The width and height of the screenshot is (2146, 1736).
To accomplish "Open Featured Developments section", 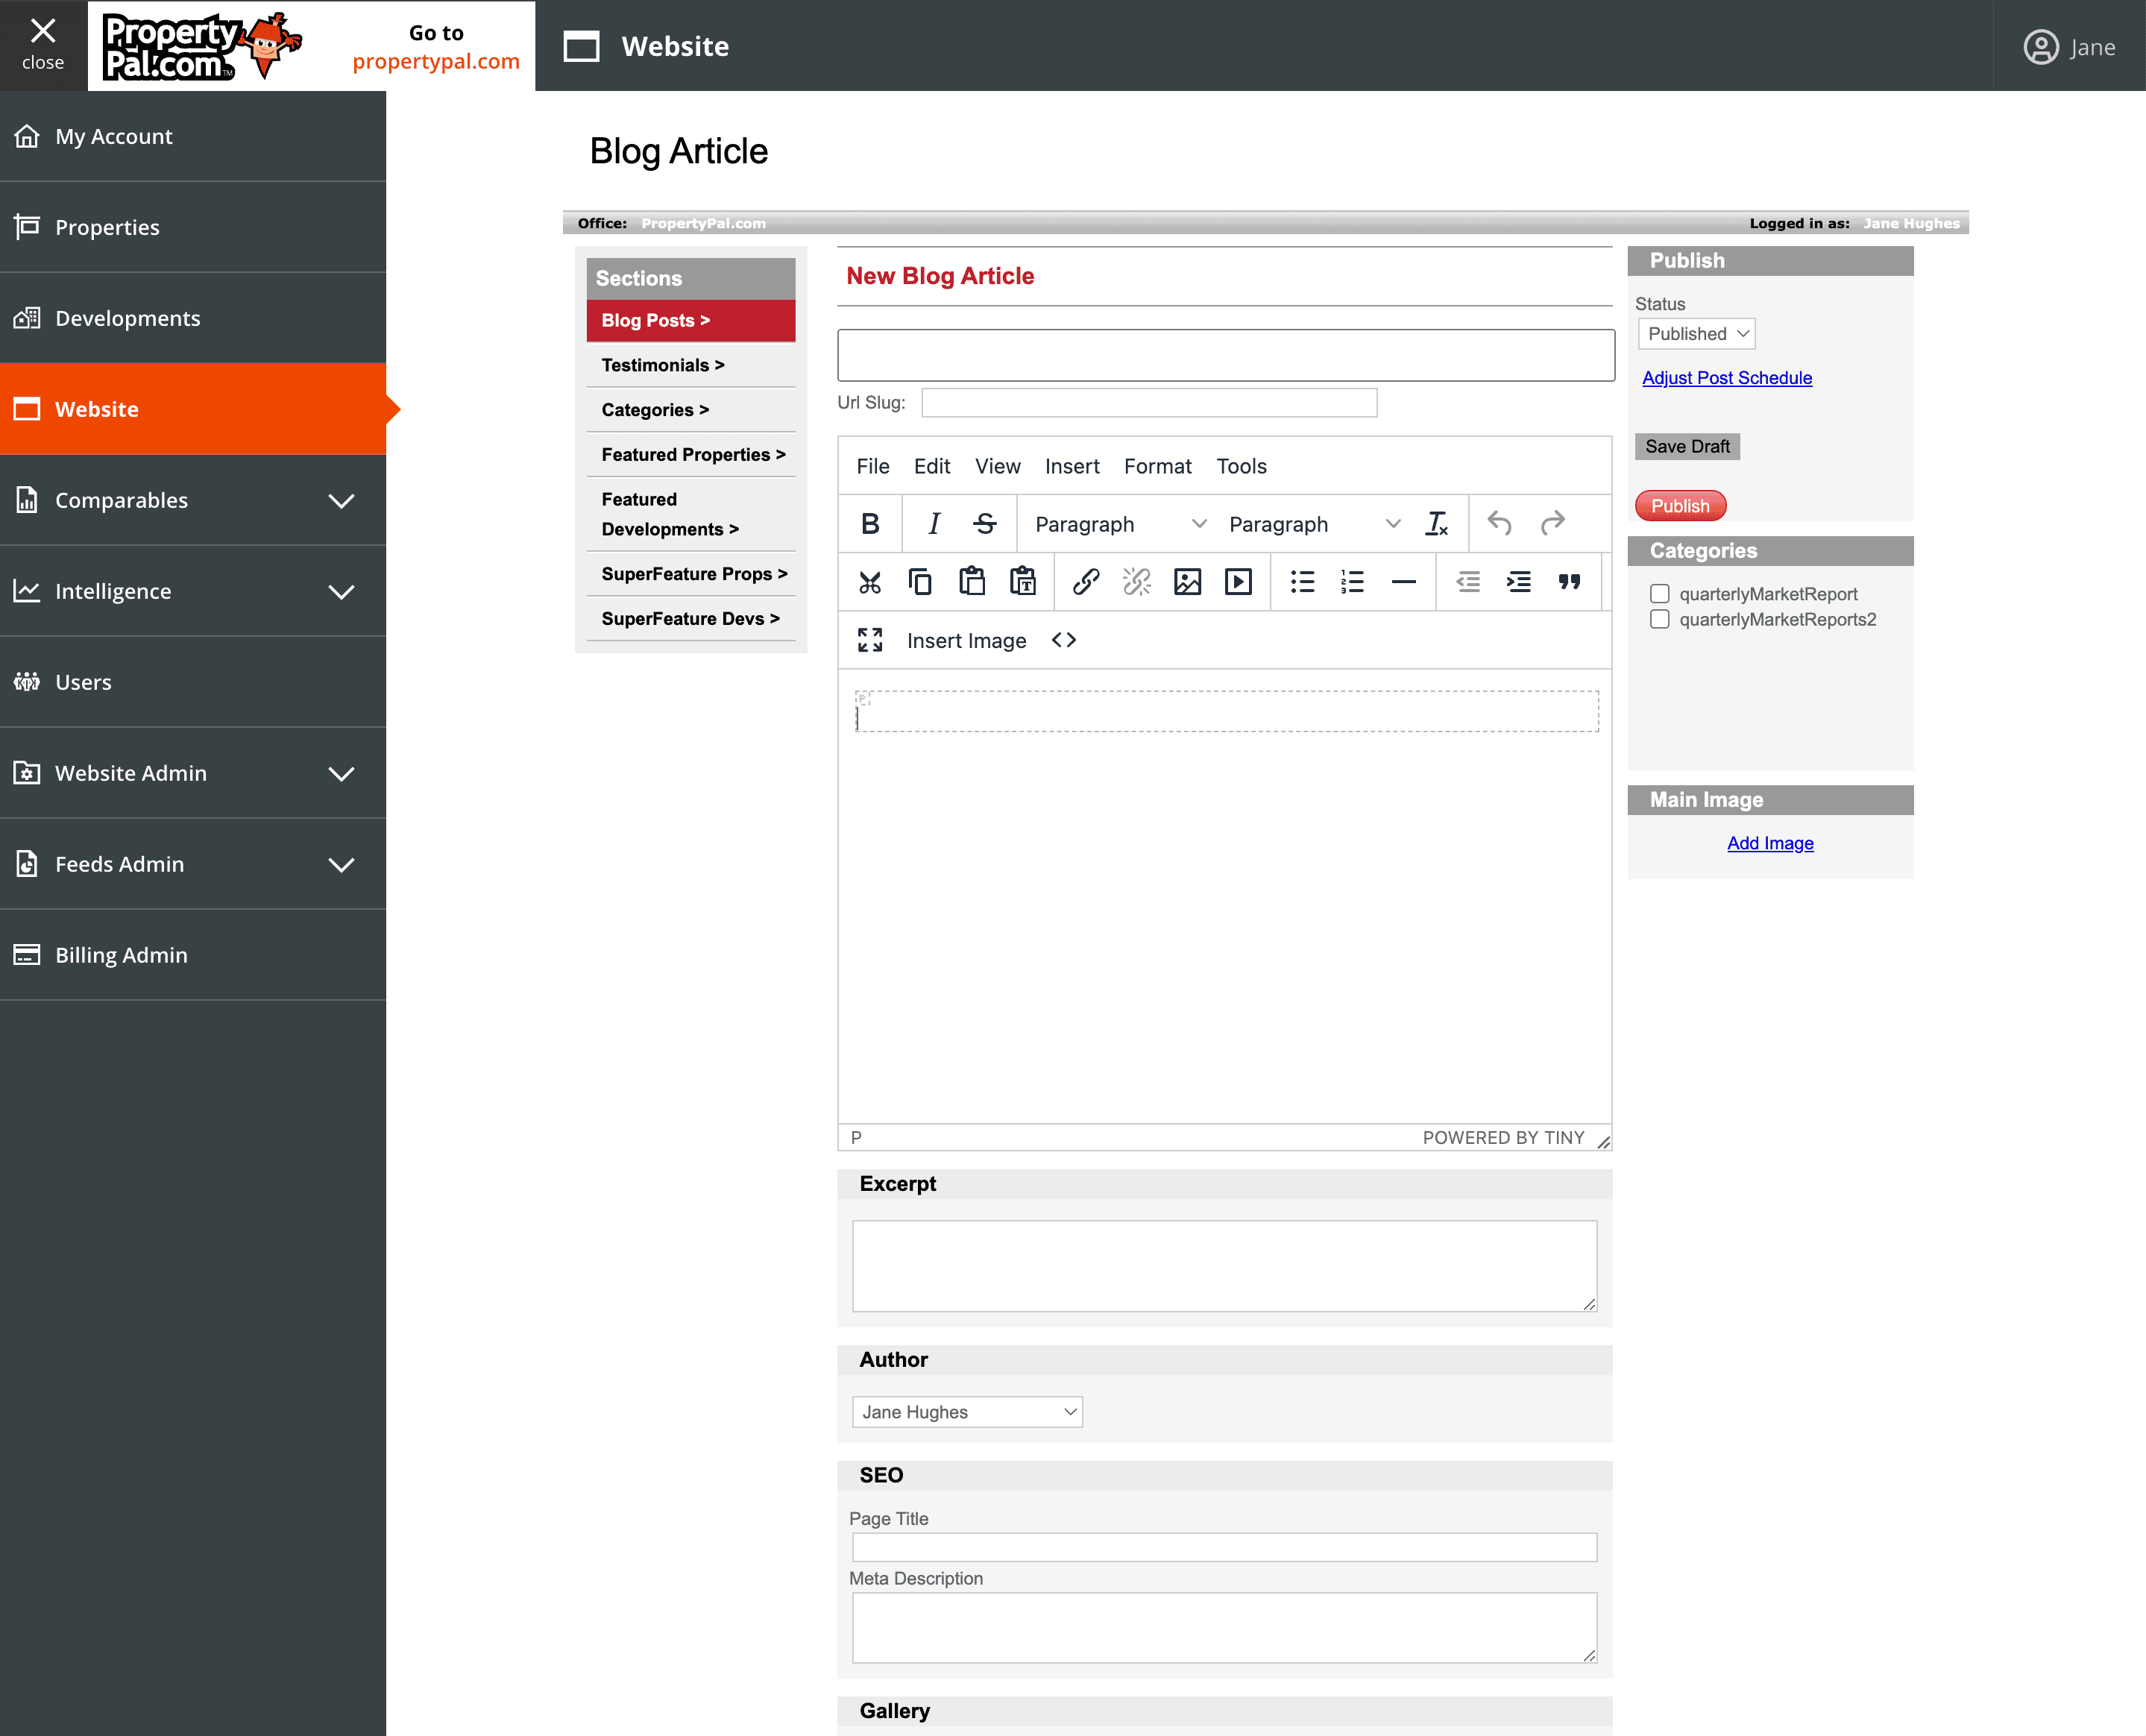I will (690, 514).
